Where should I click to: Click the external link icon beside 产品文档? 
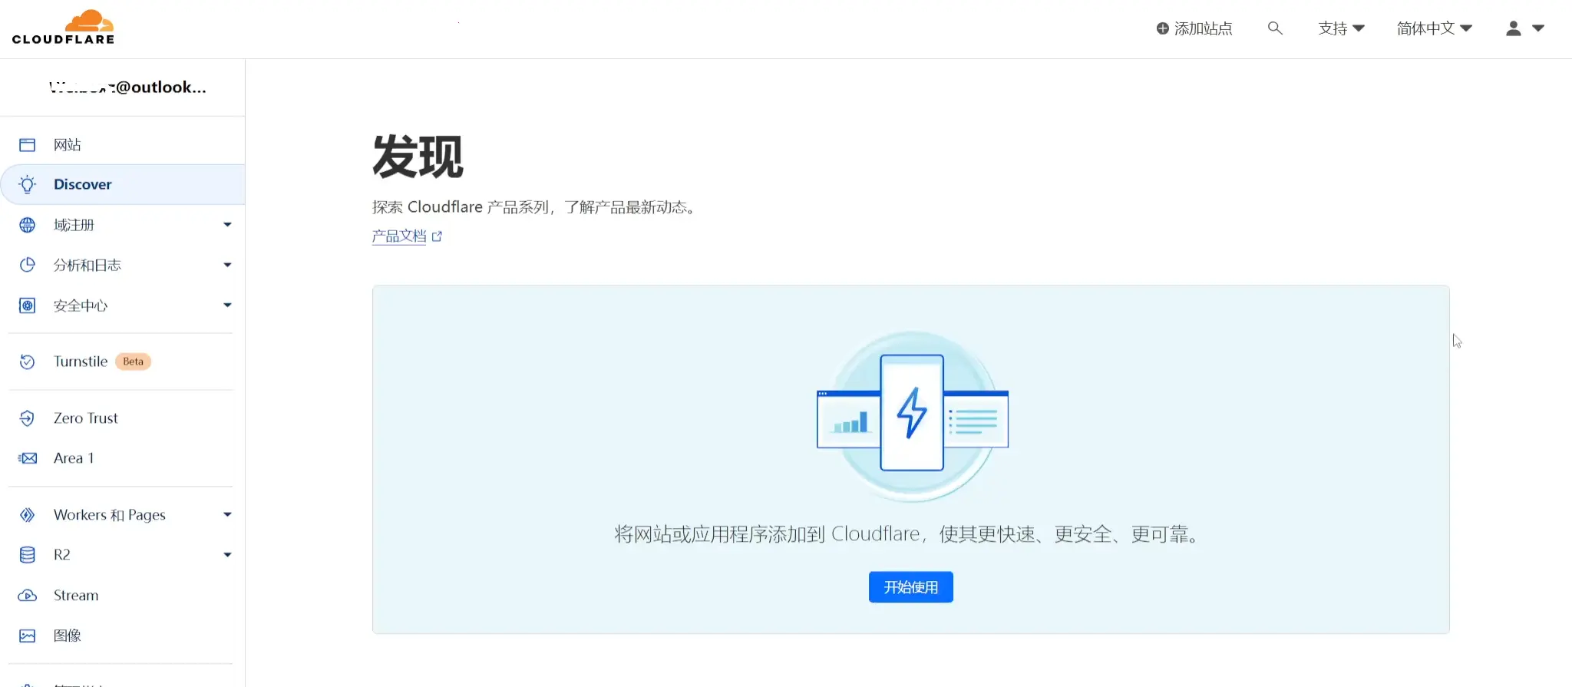[x=437, y=236]
